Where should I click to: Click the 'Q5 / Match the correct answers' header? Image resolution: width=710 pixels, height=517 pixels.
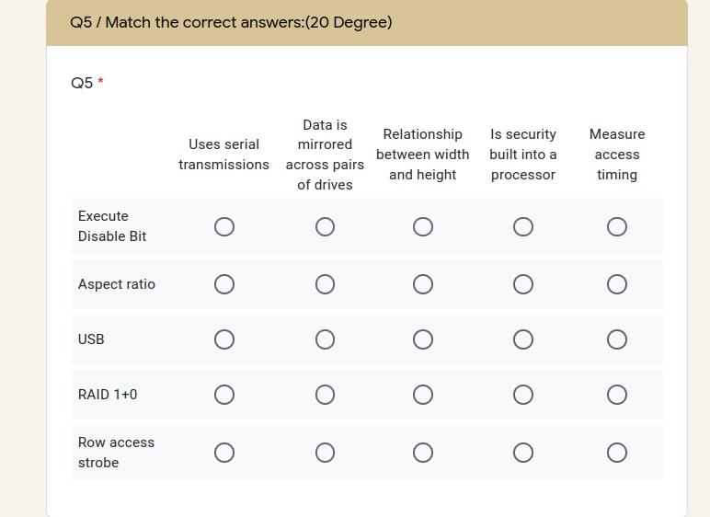pyautogui.click(x=231, y=22)
